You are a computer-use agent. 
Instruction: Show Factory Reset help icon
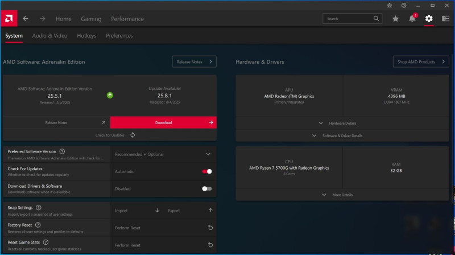pyautogui.click(x=38, y=225)
